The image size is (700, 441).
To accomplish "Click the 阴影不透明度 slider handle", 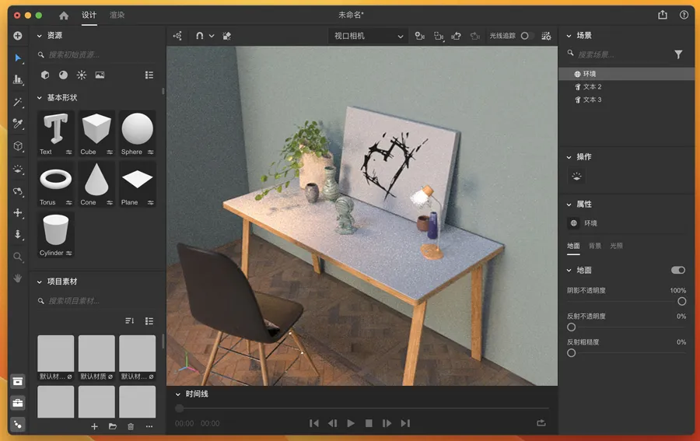I will [x=681, y=301].
